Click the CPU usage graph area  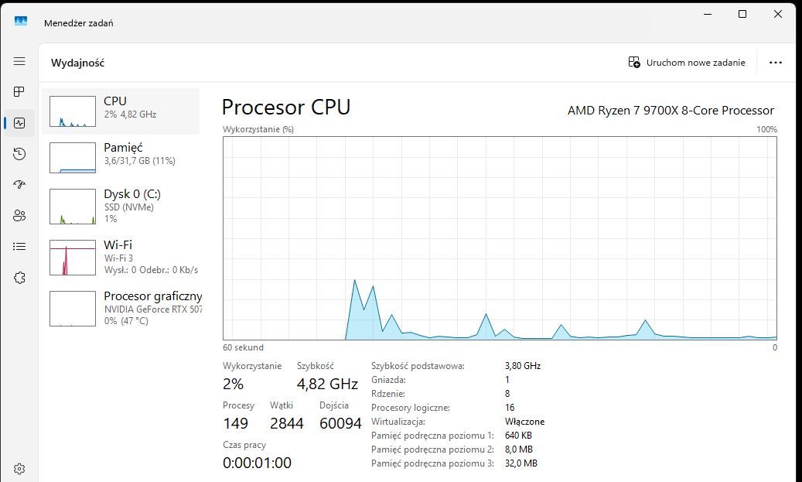coord(500,238)
